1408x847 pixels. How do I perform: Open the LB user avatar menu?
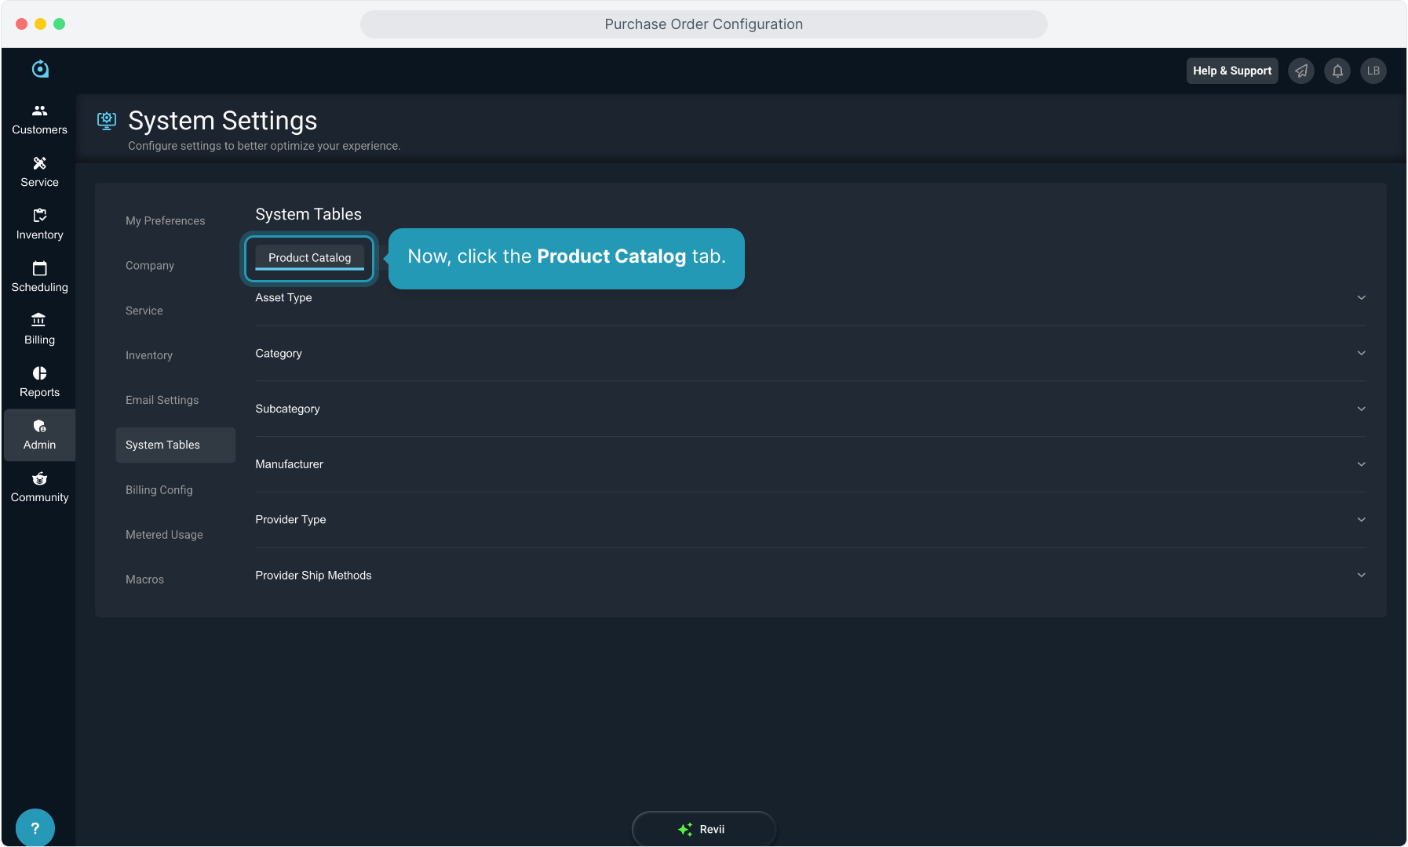1373,71
